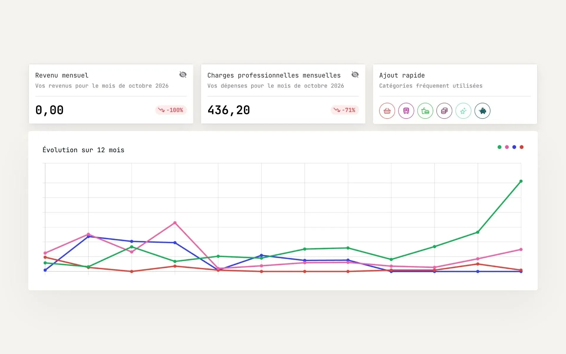Add a sparkle stars category entry

tap(463, 111)
